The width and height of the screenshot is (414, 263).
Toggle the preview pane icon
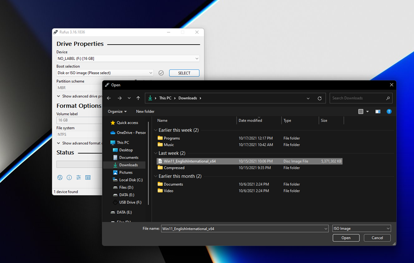tap(378, 112)
